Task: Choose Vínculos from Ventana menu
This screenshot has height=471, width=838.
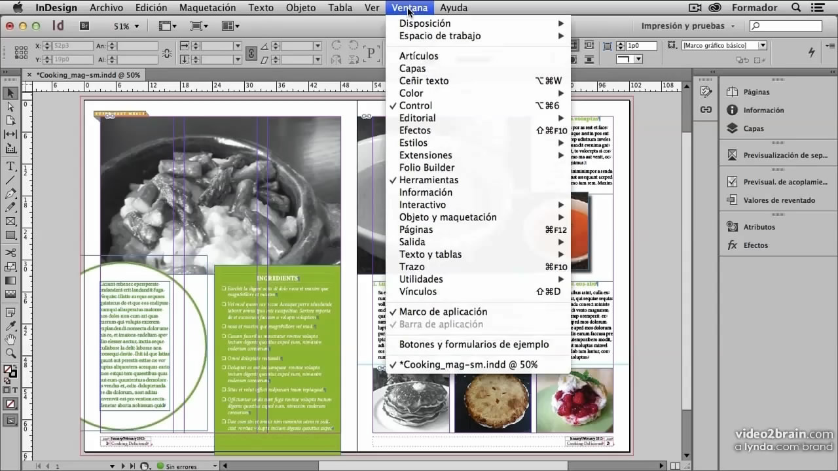Action: click(x=478, y=292)
